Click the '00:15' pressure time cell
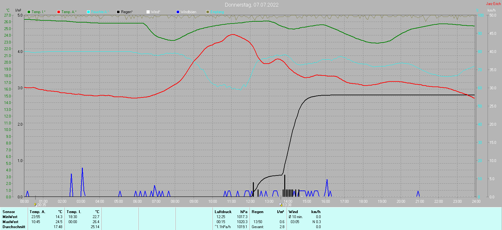The image size is (502, 230). 221,222
